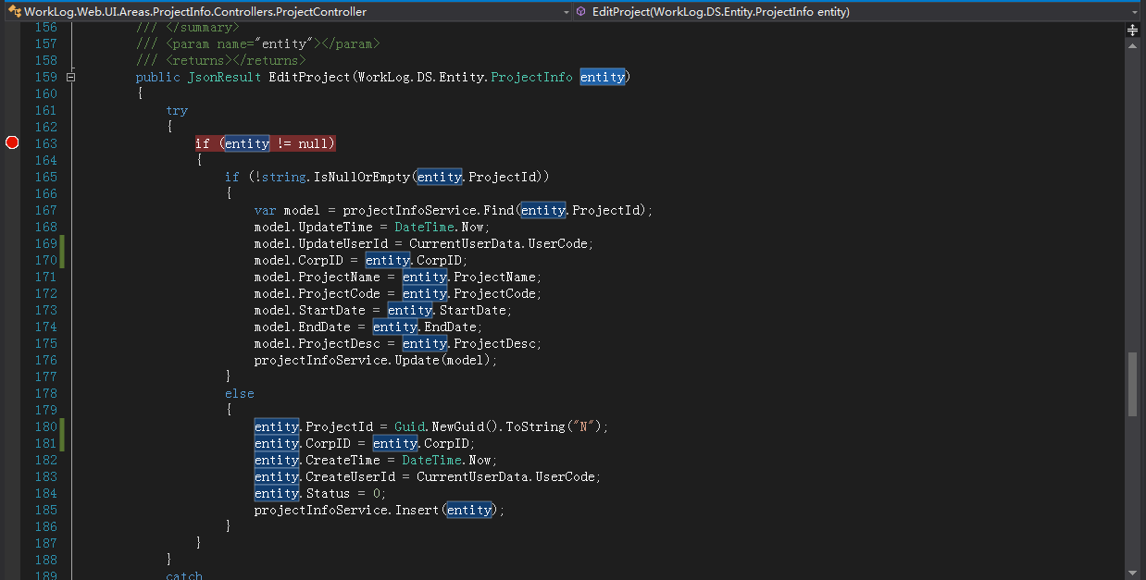Collapse the EditProject method at line 159
The height and width of the screenshot is (580, 1146).
[x=70, y=77]
